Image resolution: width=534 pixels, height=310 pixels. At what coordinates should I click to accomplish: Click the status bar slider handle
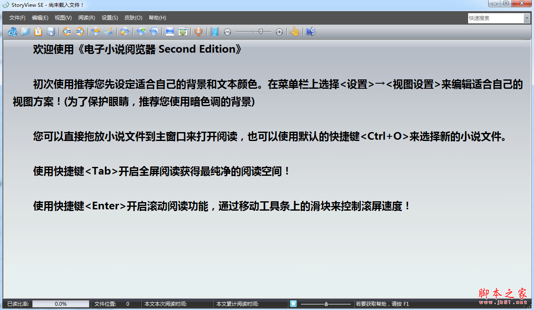coord(326,304)
